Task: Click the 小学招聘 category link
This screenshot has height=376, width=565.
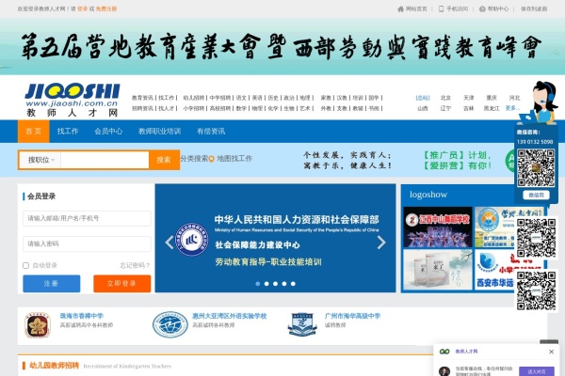Action: (x=193, y=108)
